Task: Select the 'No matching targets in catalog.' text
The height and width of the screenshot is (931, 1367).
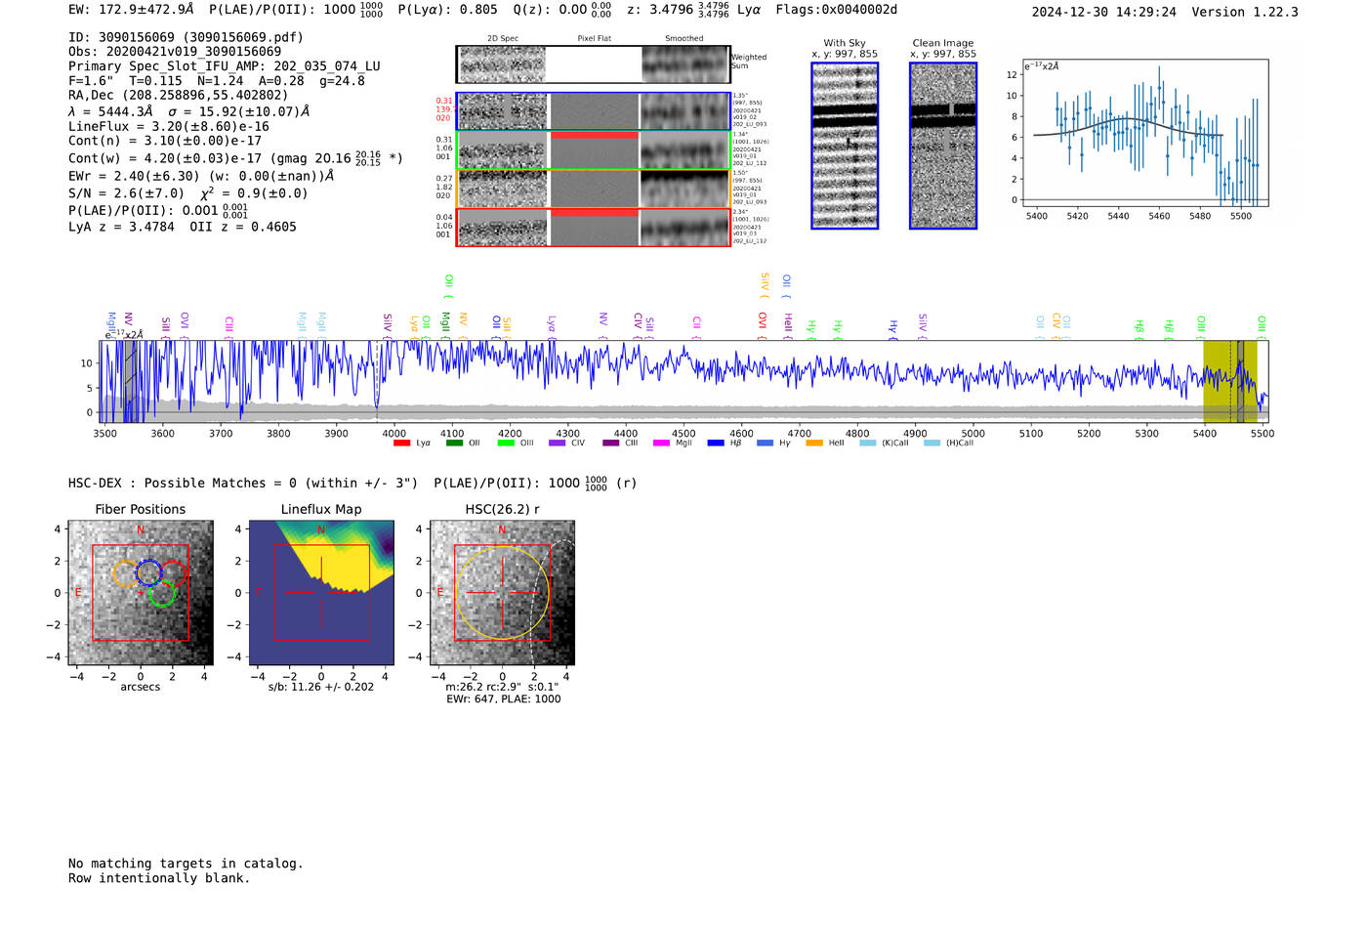Action: click(186, 864)
